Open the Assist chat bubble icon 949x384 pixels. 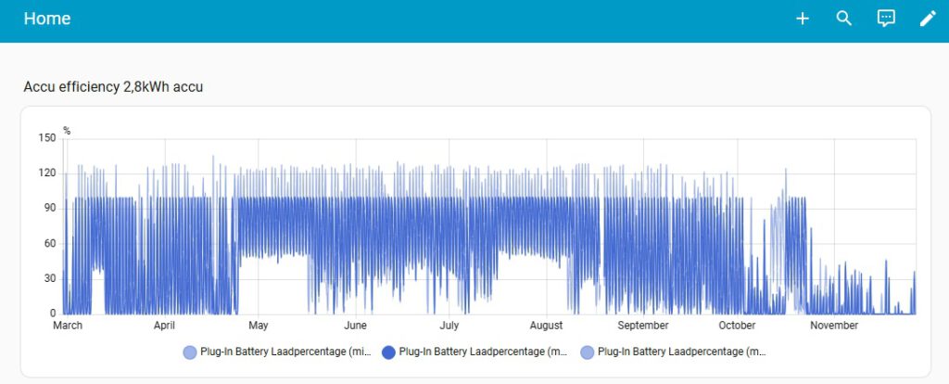[x=886, y=19]
